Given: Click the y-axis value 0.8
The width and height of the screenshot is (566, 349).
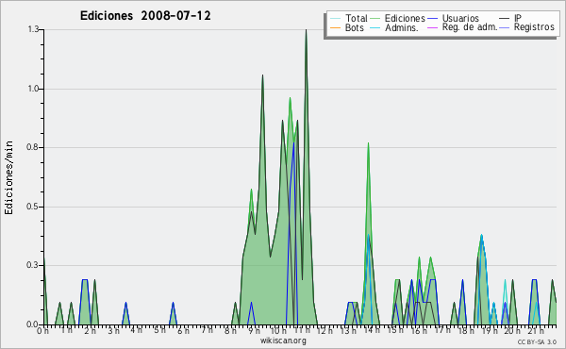Looking at the screenshot, I should [33, 147].
